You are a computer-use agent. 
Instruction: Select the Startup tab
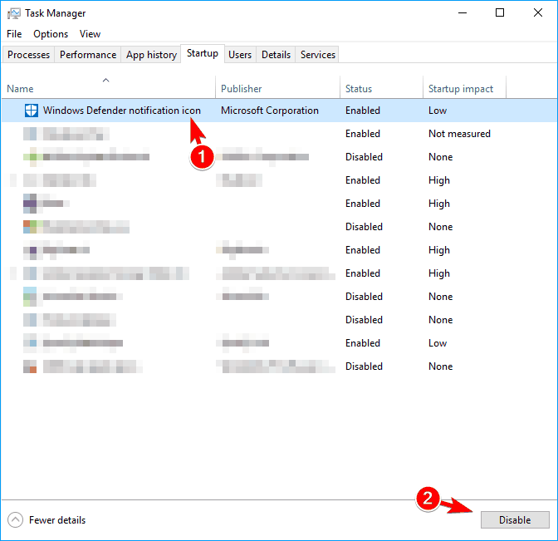pos(203,53)
